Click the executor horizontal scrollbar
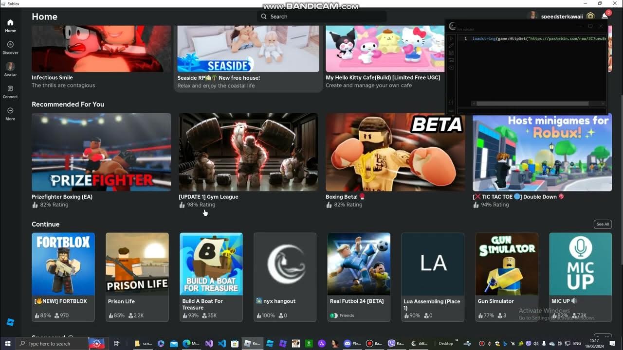This screenshot has width=623, height=350. coord(532,104)
